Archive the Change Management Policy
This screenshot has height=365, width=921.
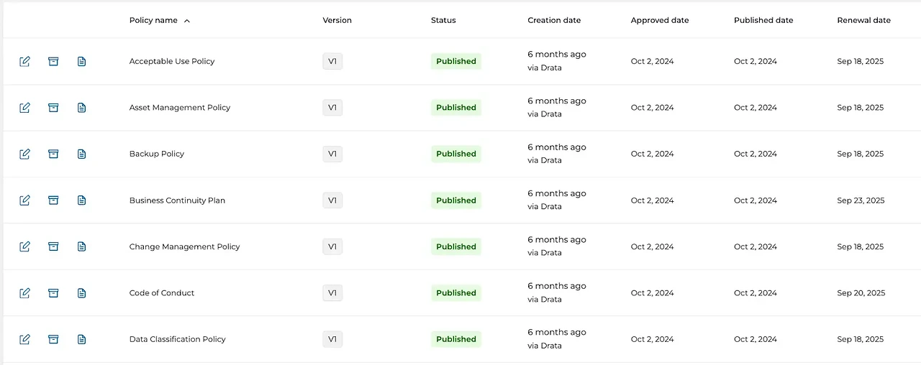53,246
